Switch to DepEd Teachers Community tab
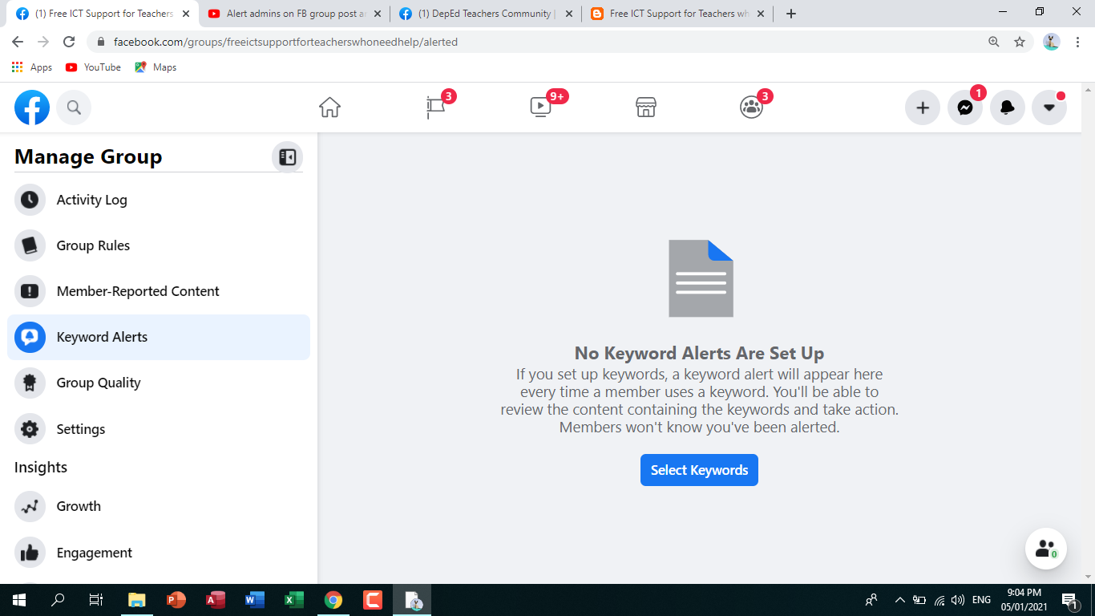Viewport: 1095px width, 616px height. [x=485, y=14]
